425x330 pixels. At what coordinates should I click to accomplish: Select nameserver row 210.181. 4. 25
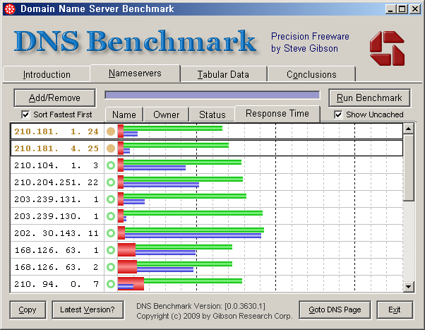207,148
